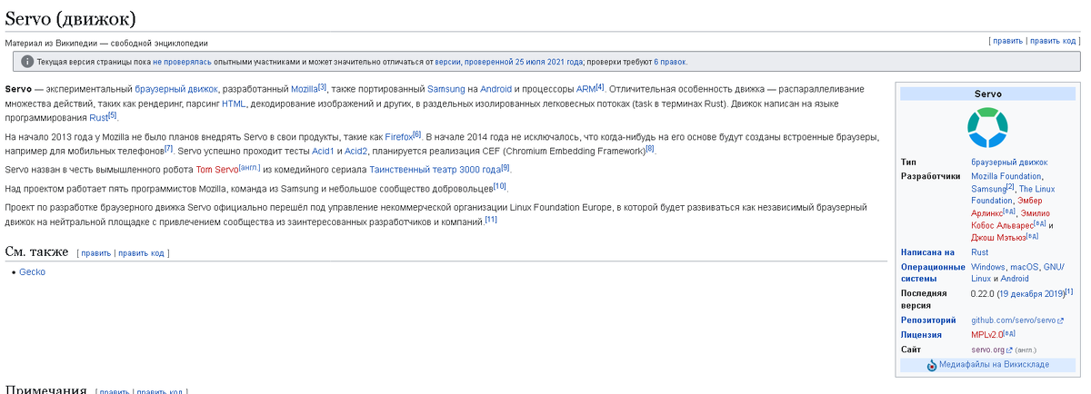Open servo.org website link
Image resolution: width=1091 pixels, height=394 pixels.
(987, 350)
